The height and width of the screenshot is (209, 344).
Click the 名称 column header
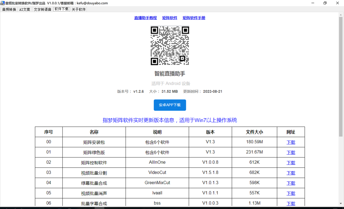coord(94,132)
